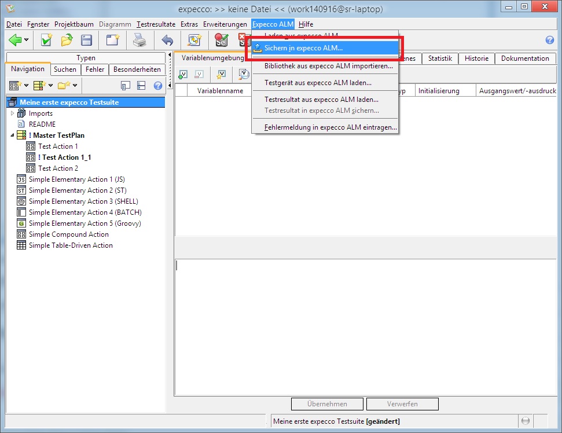Open the new folder dropdown arrow
The width and height of the screenshot is (562, 433).
point(75,86)
